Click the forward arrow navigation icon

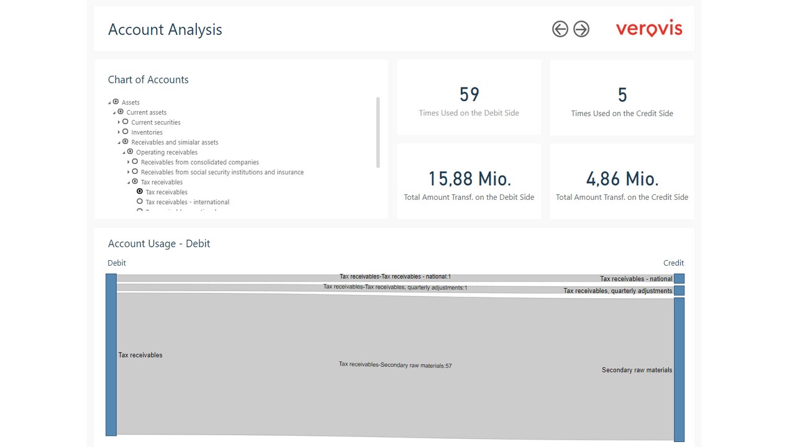(581, 29)
